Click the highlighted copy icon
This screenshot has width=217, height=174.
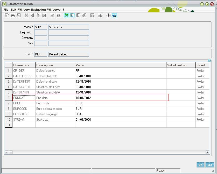pyautogui.click(x=72, y=16)
